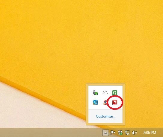Click the Safely Remove Hardware USB icon
Viewport: 163px width, 137px height.
pos(95,93)
